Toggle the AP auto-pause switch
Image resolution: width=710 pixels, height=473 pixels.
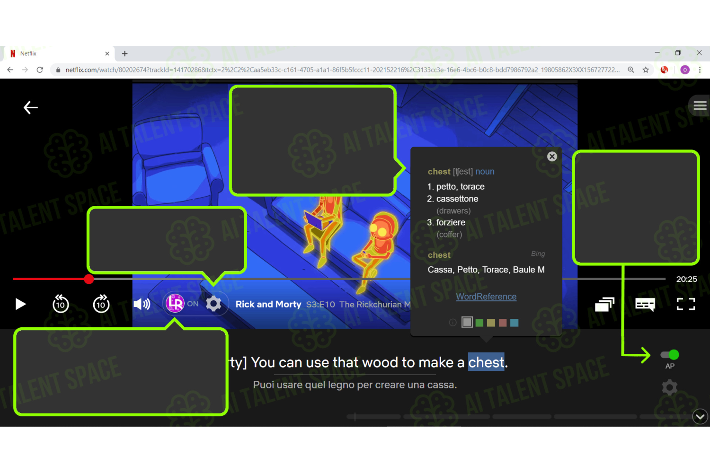670,355
